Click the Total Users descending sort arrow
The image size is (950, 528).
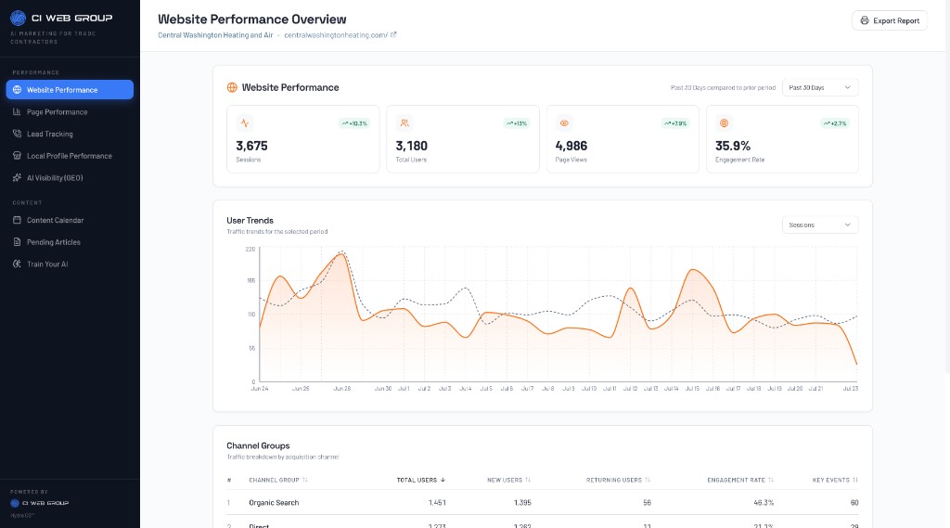point(443,480)
